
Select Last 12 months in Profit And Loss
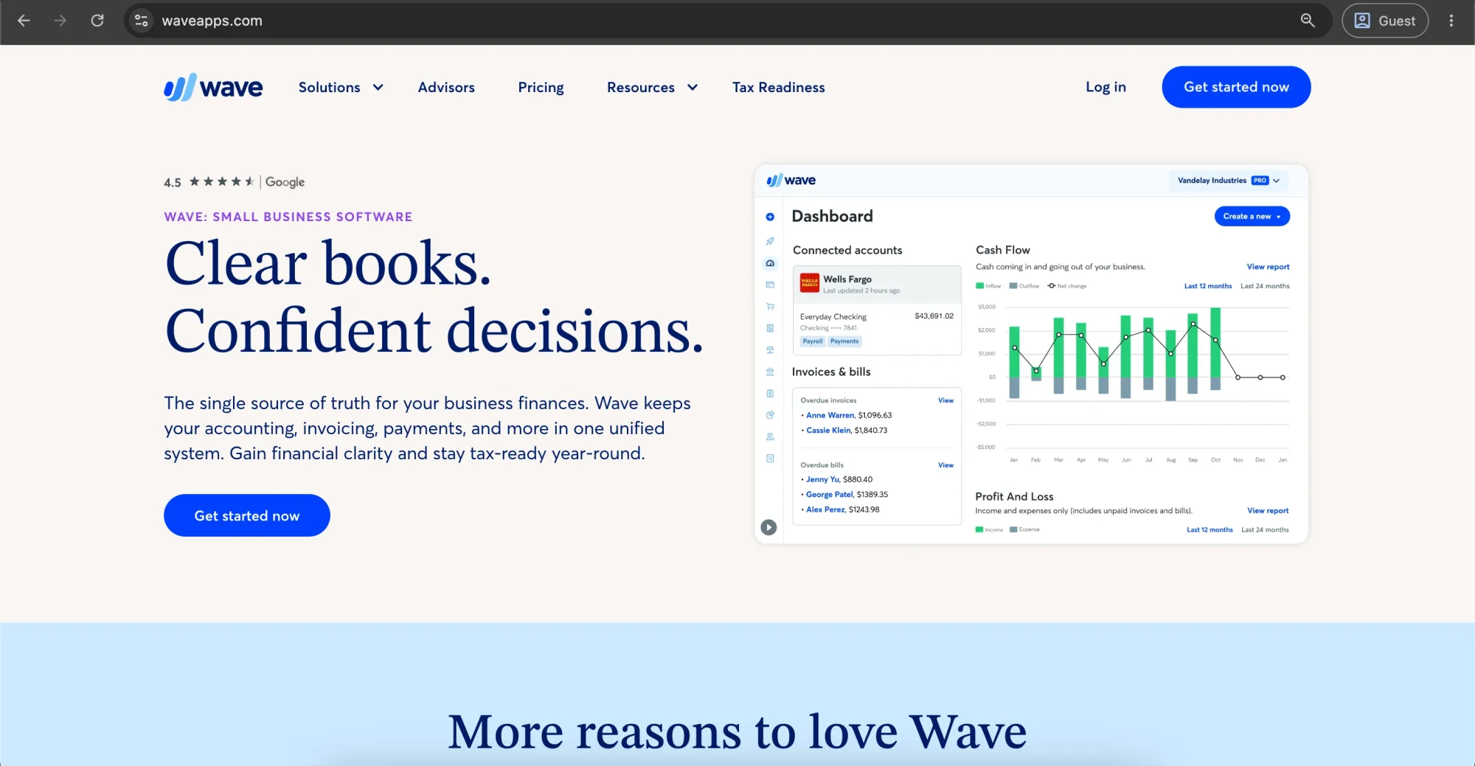point(1209,529)
